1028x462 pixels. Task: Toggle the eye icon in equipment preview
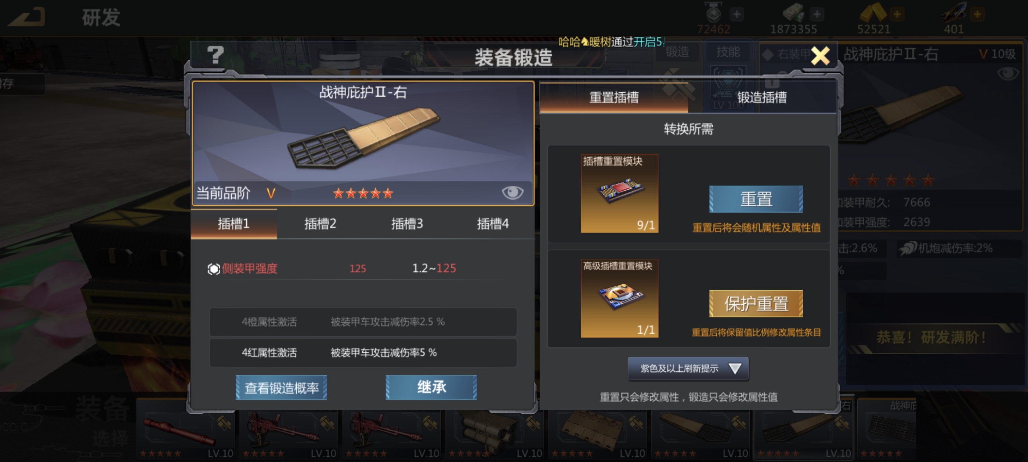pyautogui.click(x=513, y=192)
